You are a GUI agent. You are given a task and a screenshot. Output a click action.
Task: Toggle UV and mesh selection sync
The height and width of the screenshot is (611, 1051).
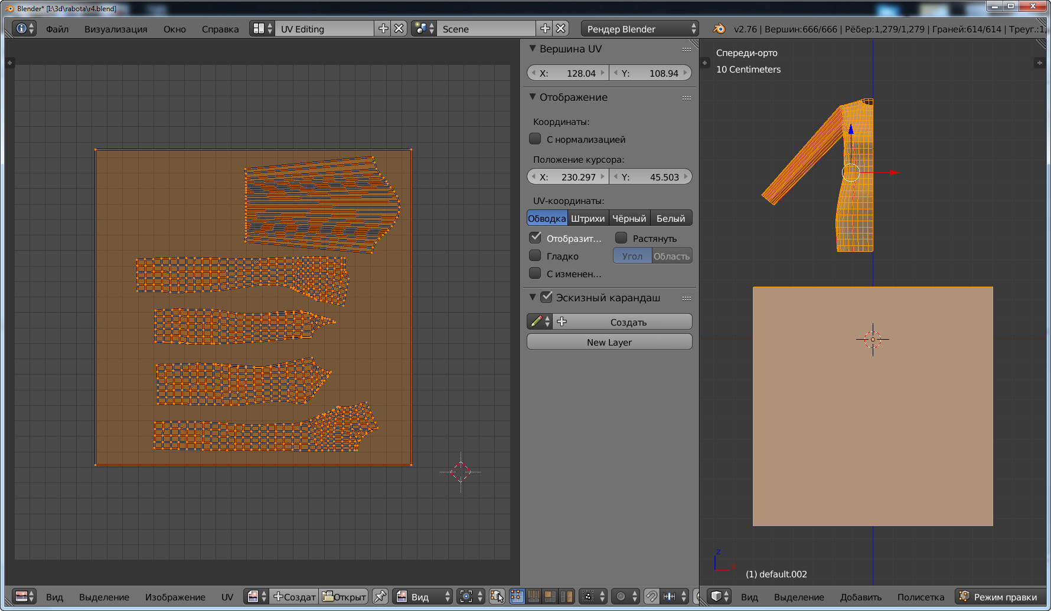(x=497, y=596)
